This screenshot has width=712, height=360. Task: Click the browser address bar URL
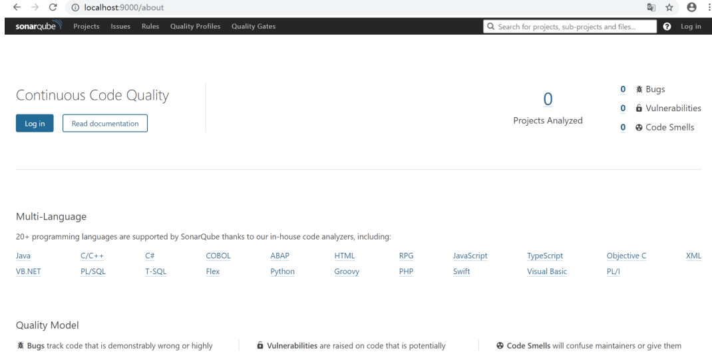pyautogui.click(x=124, y=7)
